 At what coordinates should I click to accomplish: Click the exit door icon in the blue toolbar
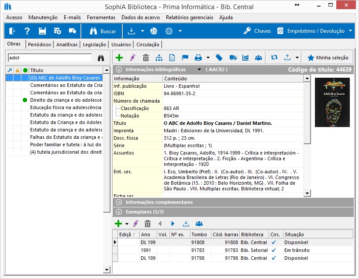(x=12, y=31)
